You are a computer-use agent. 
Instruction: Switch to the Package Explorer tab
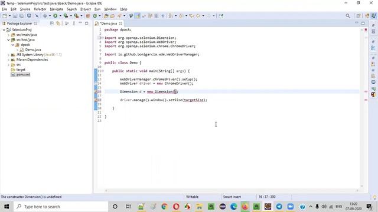(x=19, y=24)
